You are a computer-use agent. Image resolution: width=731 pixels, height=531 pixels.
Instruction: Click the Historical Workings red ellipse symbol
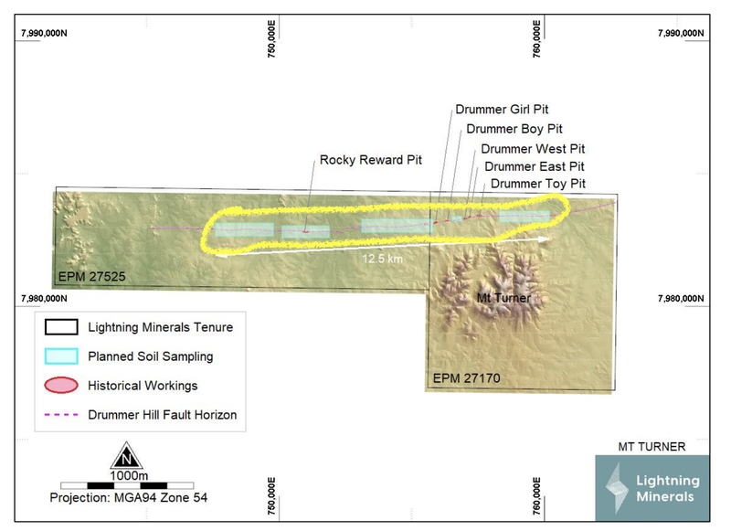(60, 386)
